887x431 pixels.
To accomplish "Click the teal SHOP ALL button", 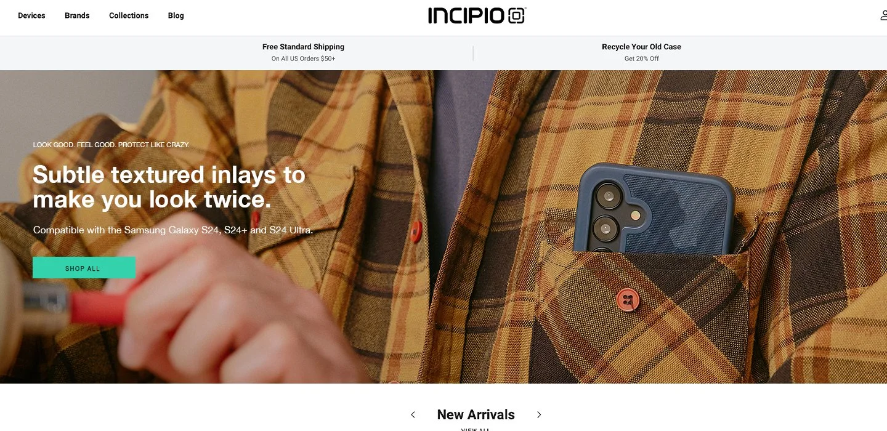I will click(x=84, y=268).
